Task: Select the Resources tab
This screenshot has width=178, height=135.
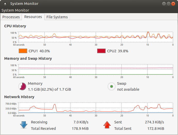Action: 33,17
